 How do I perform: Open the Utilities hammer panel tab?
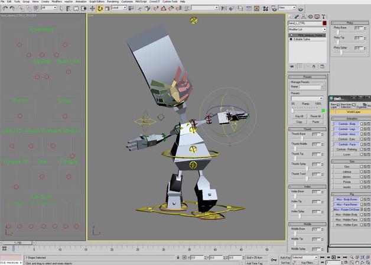click(x=323, y=17)
